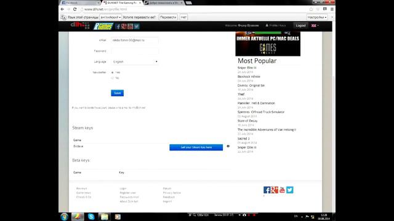Image resolution: width=394 pixels, height=221 pixels.
Task: Click inside the Password input field
Action: tap(135, 51)
